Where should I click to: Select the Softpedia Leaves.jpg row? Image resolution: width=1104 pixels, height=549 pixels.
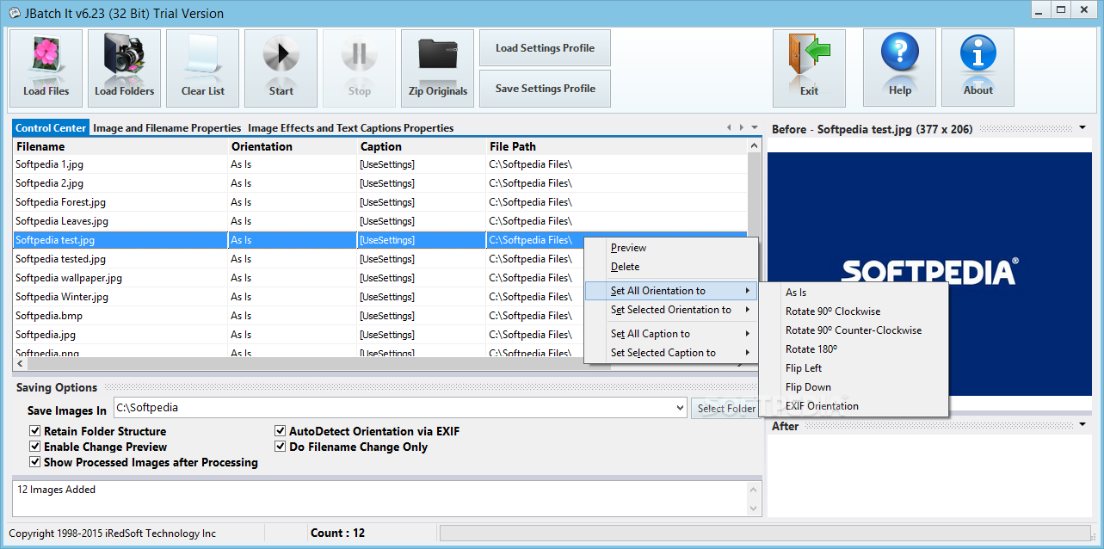tap(379, 221)
